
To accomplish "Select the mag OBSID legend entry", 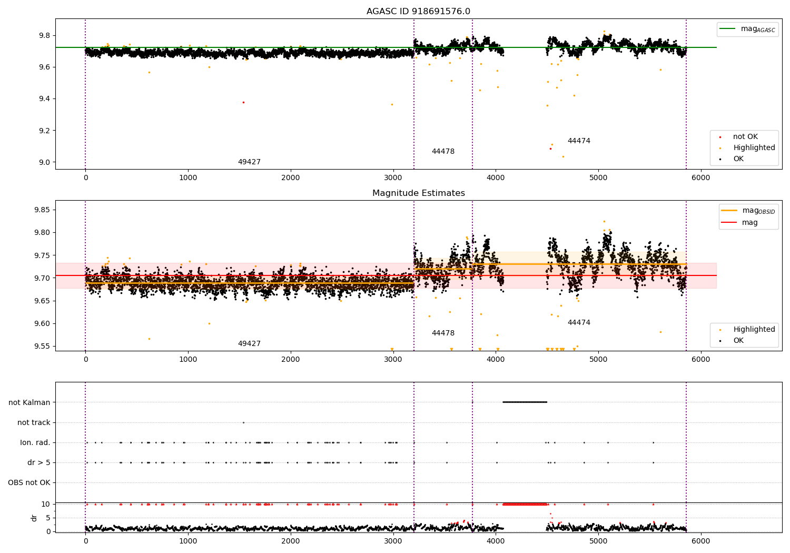I will coord(748,211).
